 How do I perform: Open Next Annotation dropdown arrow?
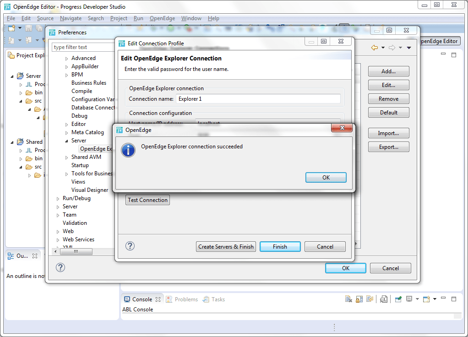[20, 40]
